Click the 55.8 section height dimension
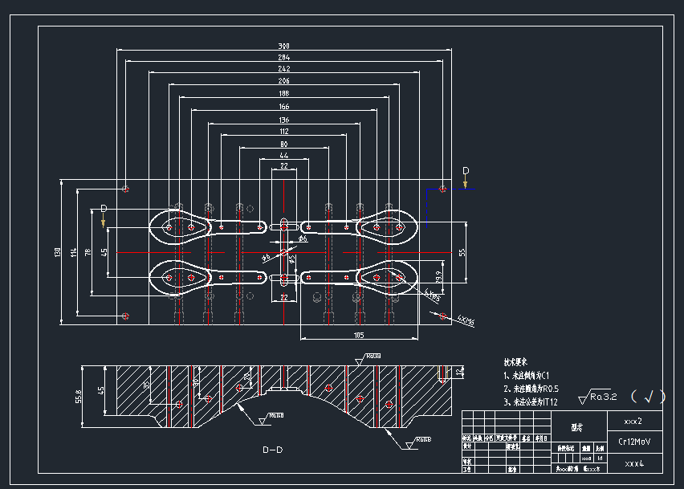684x489 pixels. pyautogui.click(x=78, y=396)
